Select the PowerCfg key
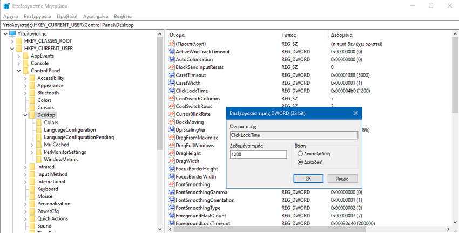Screen dimensions: 459x233 pyautogui.click(x=48, y=211)
